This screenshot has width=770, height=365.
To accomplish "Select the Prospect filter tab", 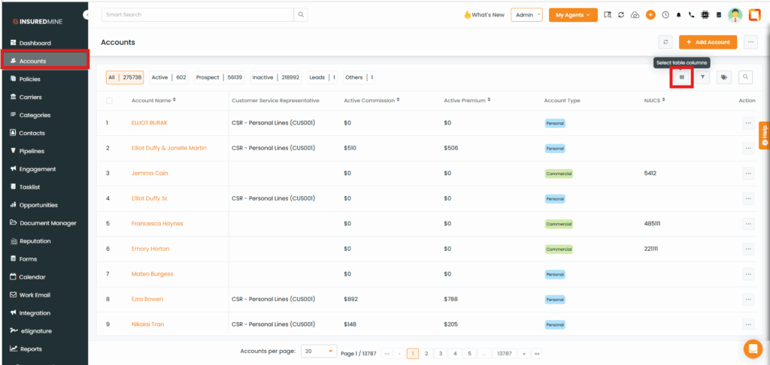I will pyautogui.click(x=219, y=77).
